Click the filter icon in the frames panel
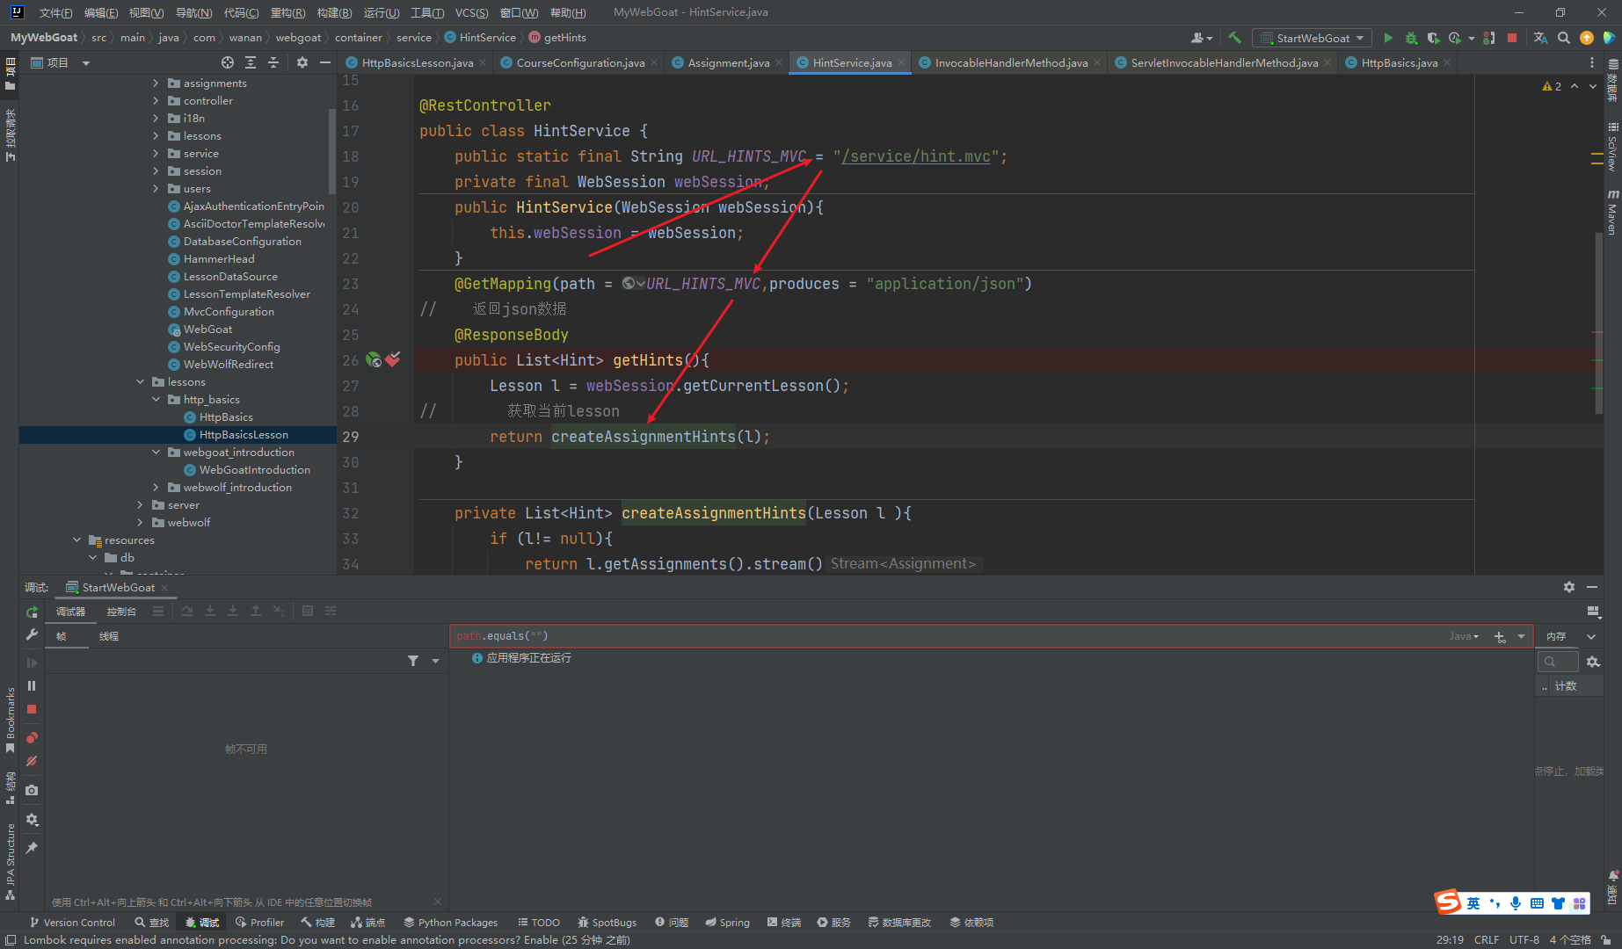Image resolution: width=1622 pixels, height=949 pixels. tap(413, 661)
